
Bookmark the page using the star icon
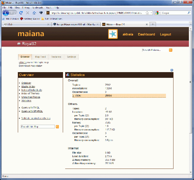click(x=147, y=13)
